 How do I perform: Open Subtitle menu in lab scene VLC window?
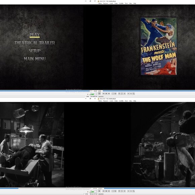click(121, 101)
